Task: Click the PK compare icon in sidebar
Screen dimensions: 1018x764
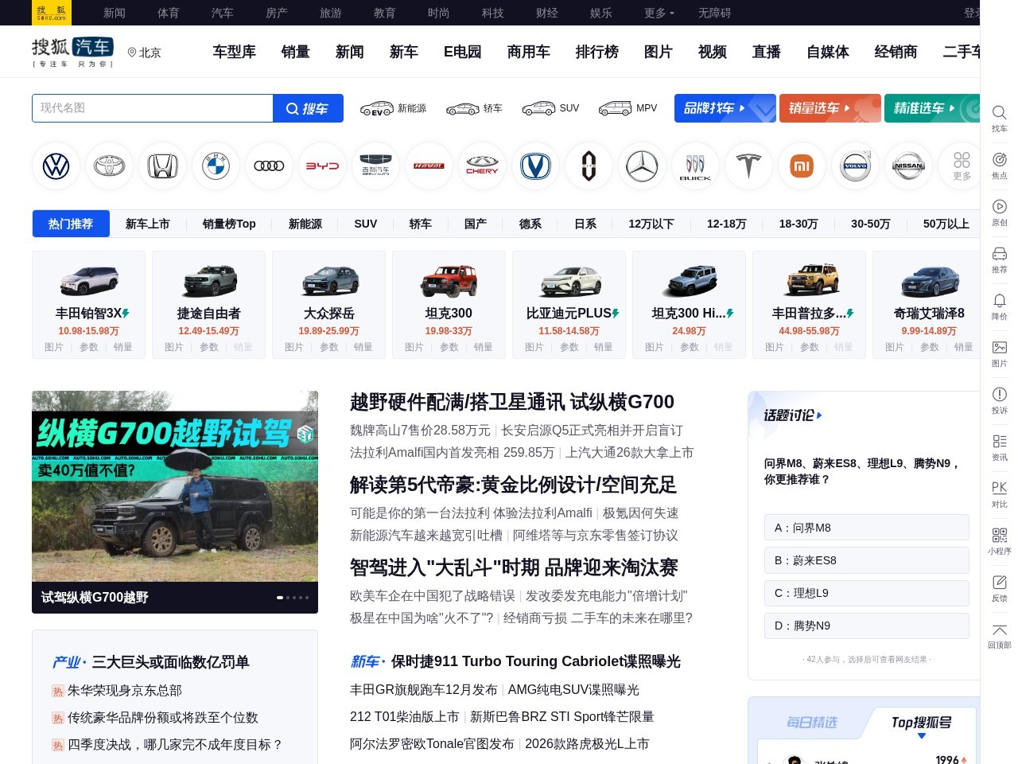Action: [999, 493]
